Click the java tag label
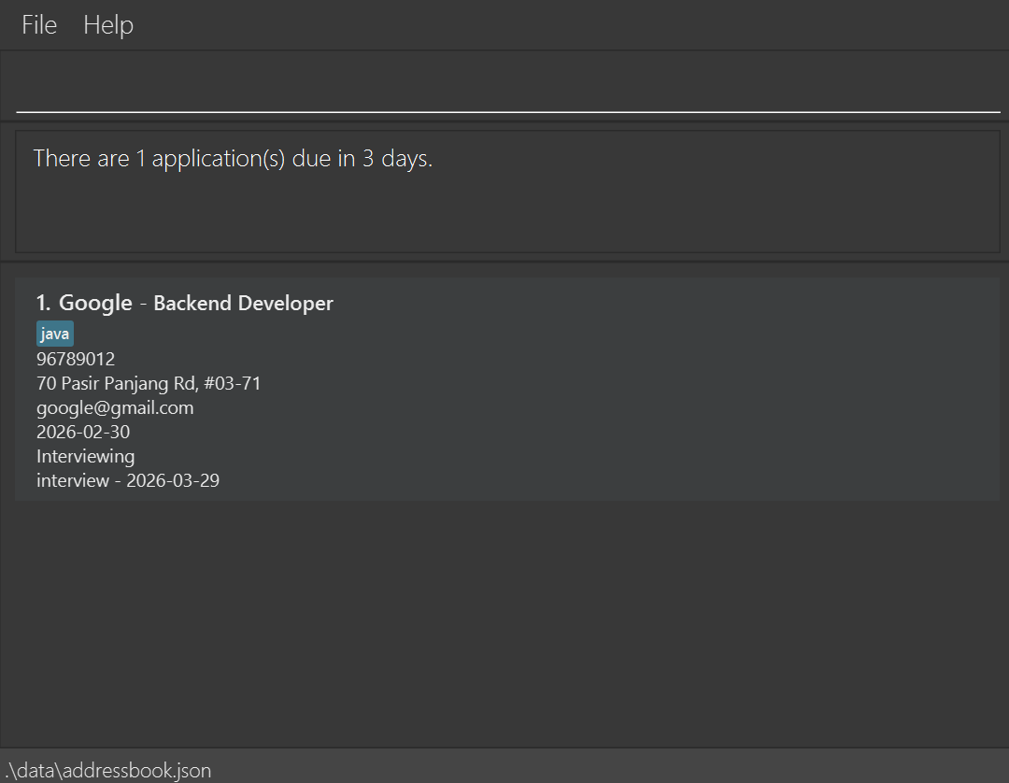 tap(55, 335)
